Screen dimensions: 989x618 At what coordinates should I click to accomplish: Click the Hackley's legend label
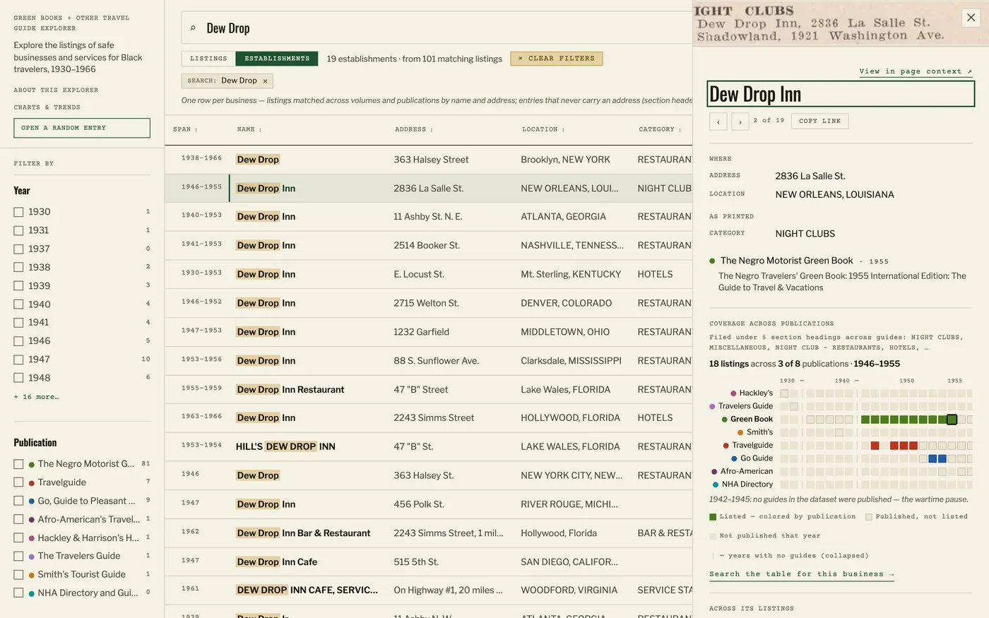point(756,393)
